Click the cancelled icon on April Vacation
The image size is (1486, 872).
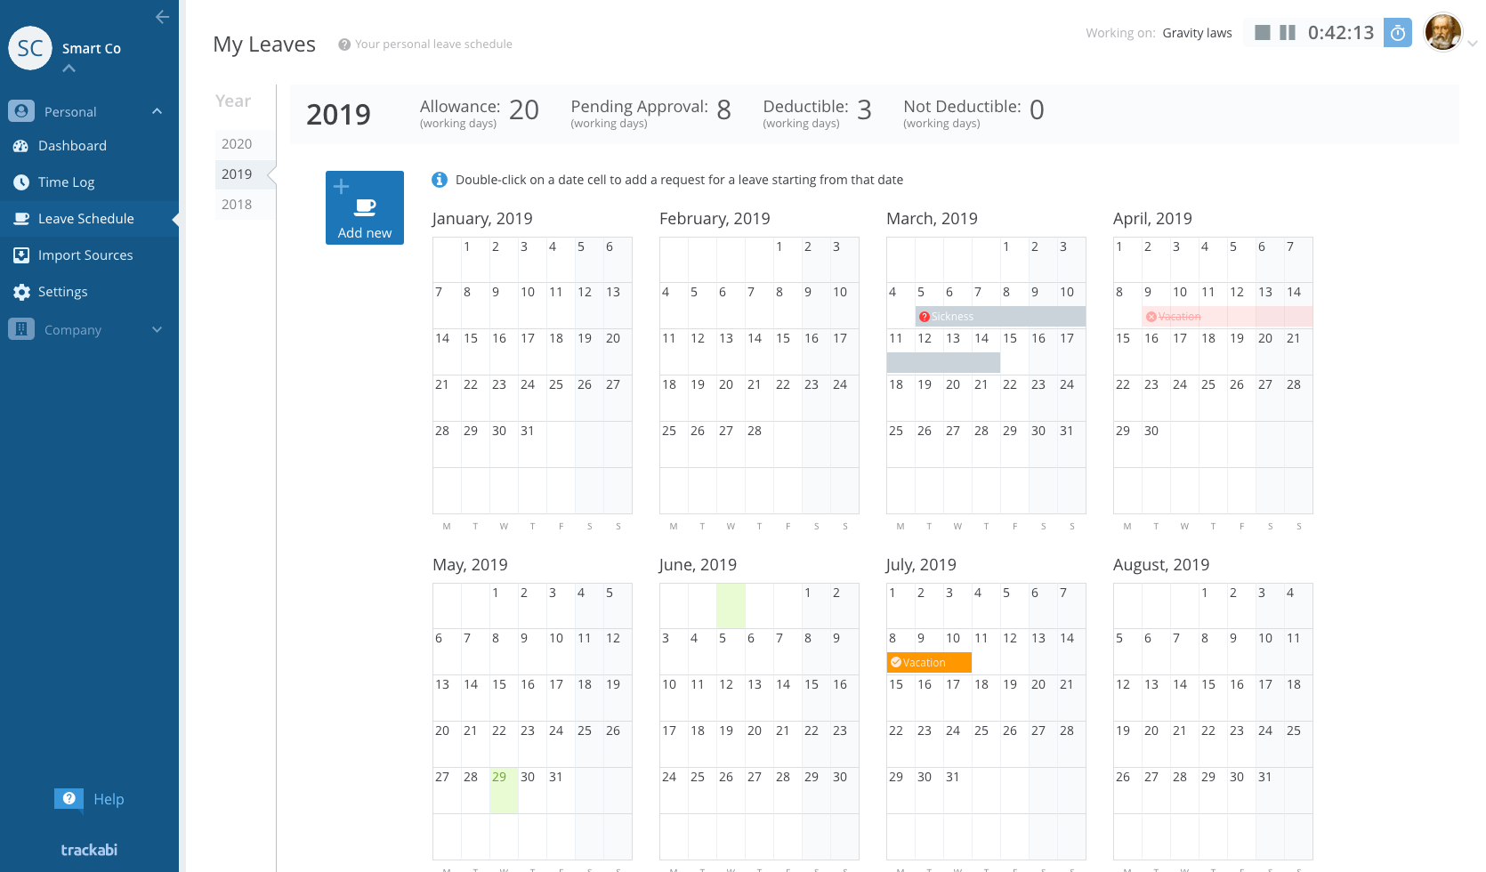pyautogui.click(x=1151, y=317)
